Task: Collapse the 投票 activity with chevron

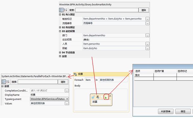Action: [110, 96]
